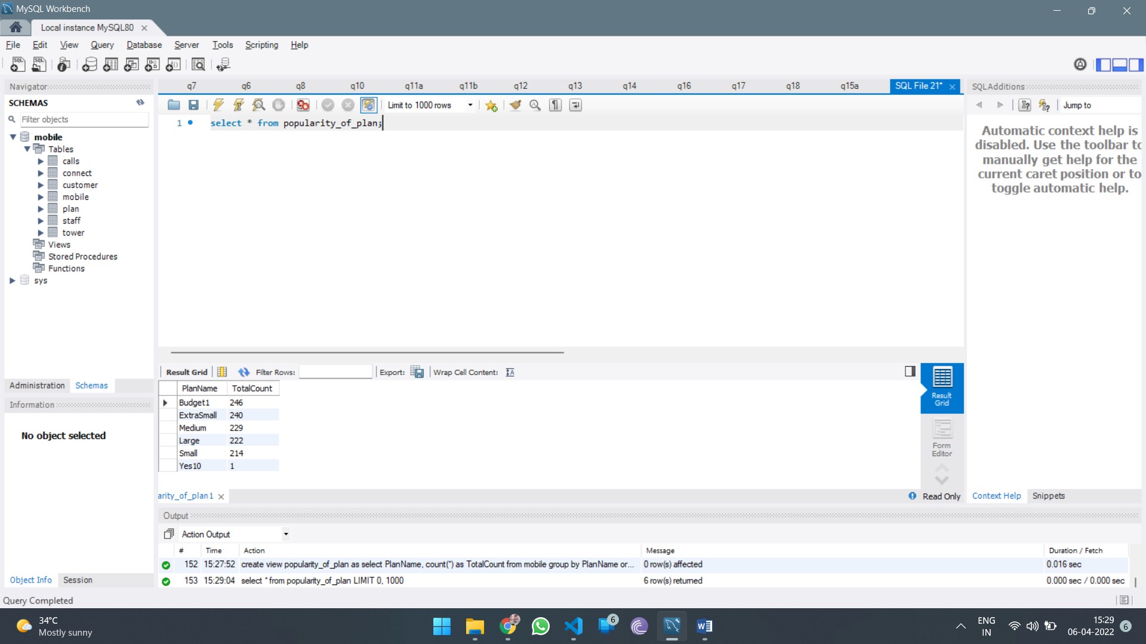Save script to file icon
The height and width of the screenshot is (644, 1146).
coord(193,105)
